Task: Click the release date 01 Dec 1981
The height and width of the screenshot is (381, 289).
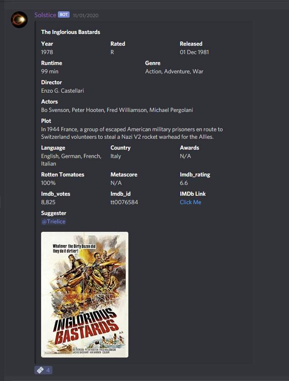Action: pos(194,52)
